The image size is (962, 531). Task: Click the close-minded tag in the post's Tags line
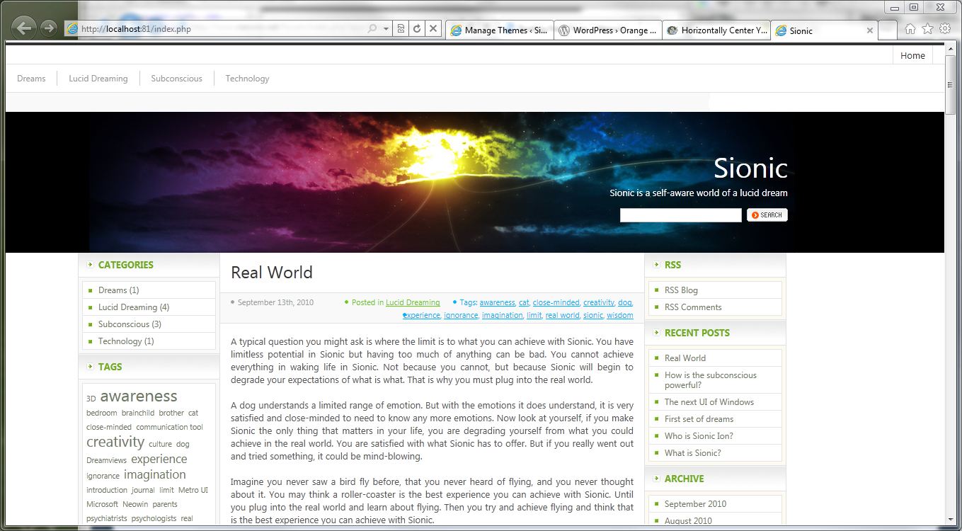(556, 302)
